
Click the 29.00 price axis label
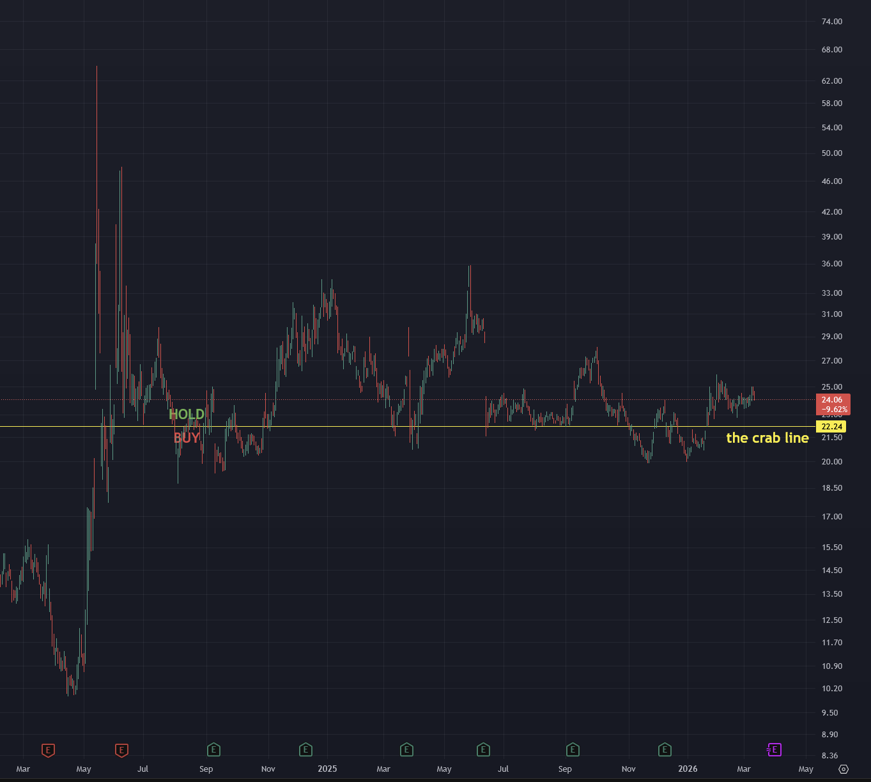click(832, 337)
